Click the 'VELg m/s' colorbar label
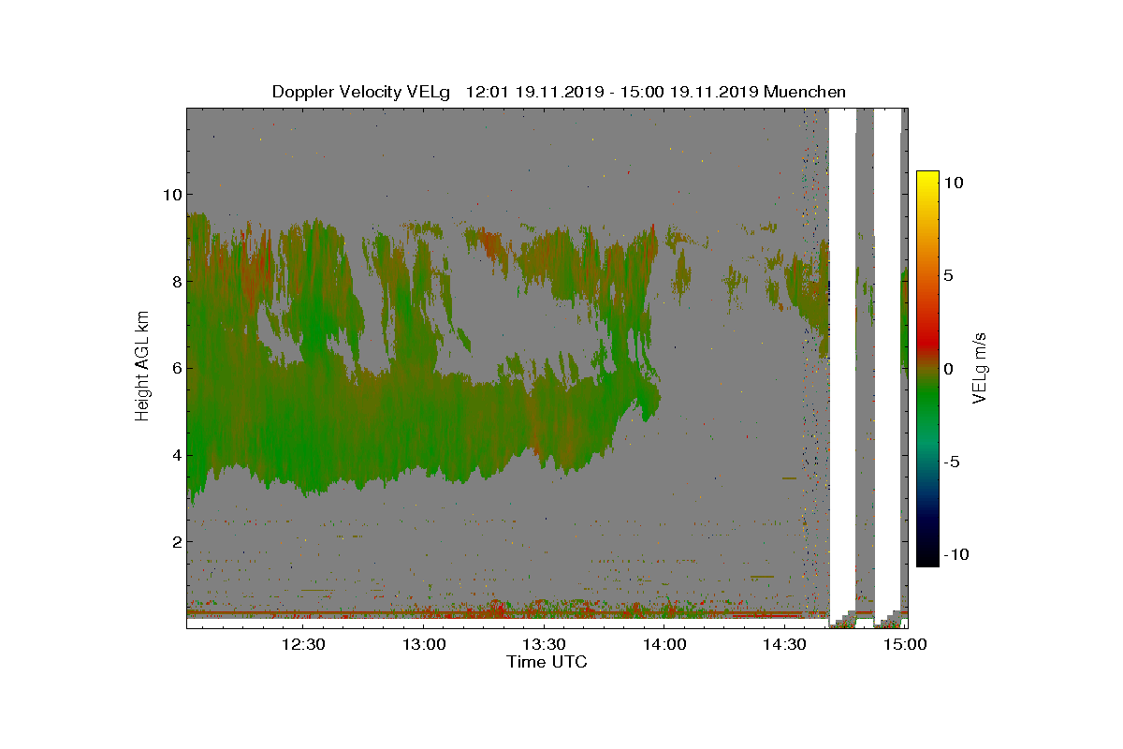This screenshot has height=749, width=1123. point(980,367)
